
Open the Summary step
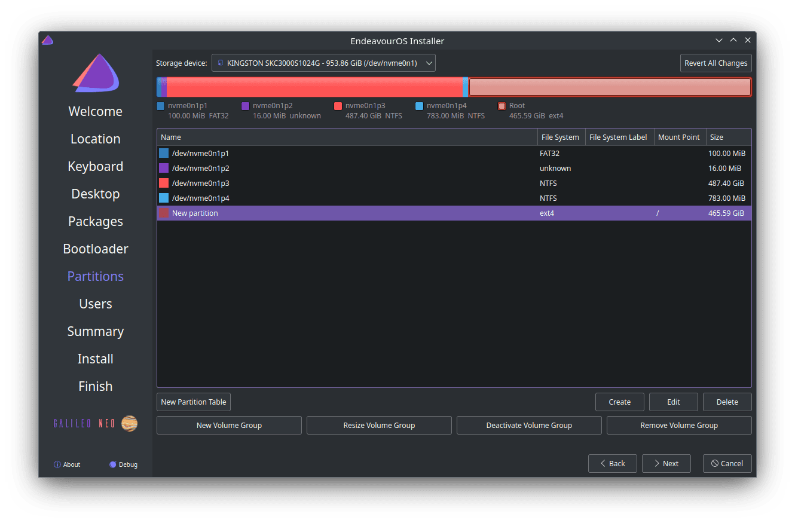[x=96, y=331]
